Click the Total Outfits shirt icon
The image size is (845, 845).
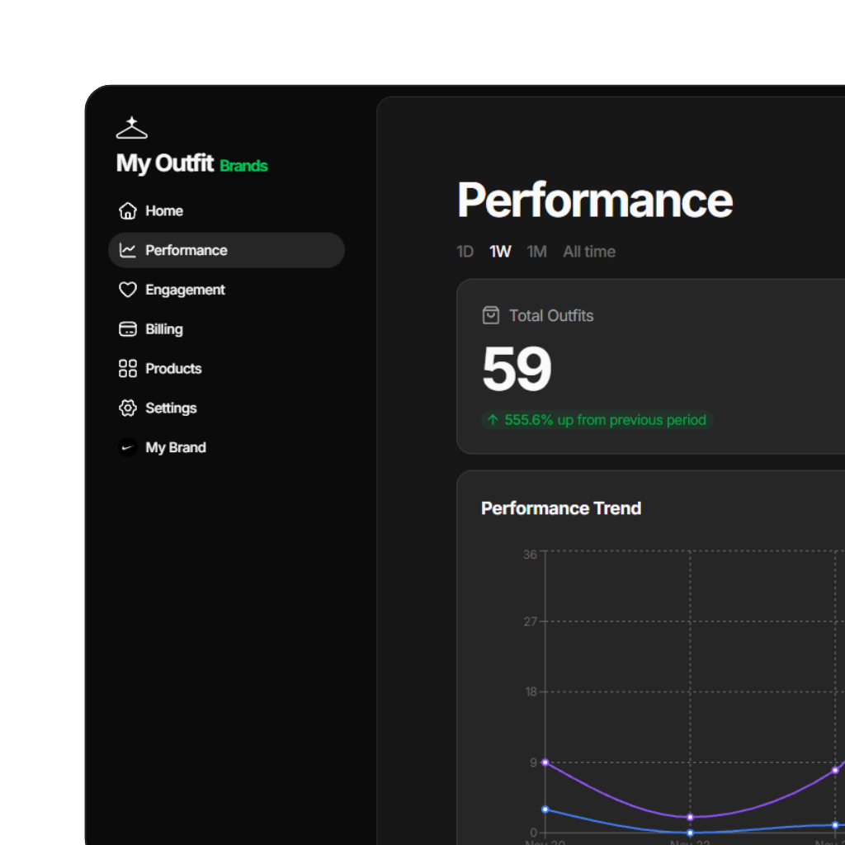[491, 315]
